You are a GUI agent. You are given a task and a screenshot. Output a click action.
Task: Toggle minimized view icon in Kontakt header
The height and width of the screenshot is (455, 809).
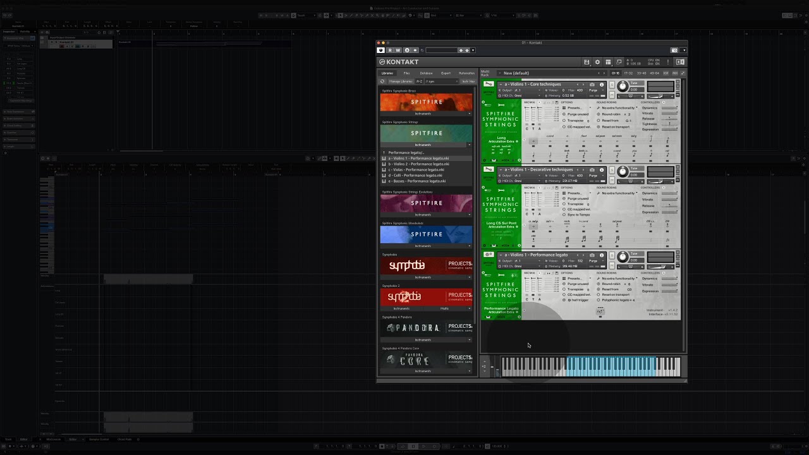(619, 62)
